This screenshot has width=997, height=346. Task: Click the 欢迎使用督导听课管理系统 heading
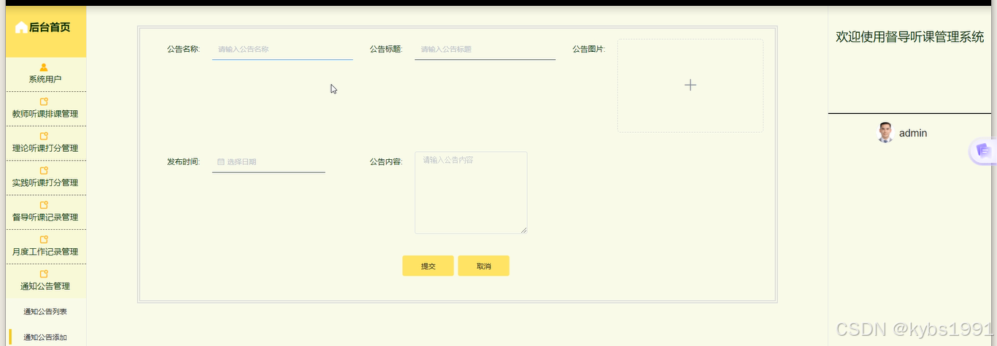910,36
